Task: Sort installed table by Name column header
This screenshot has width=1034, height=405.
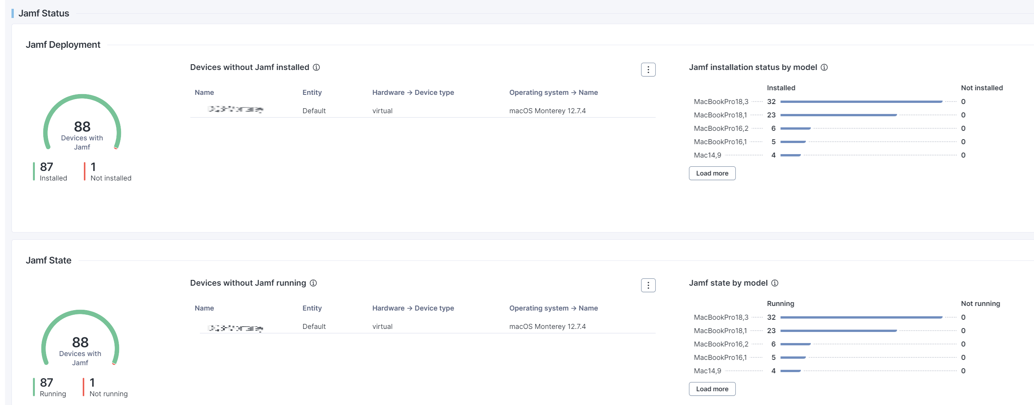Action: pos(204,93)
